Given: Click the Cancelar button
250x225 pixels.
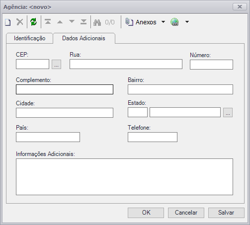Looking at the screenshot, I should click(x=186, y=213).
